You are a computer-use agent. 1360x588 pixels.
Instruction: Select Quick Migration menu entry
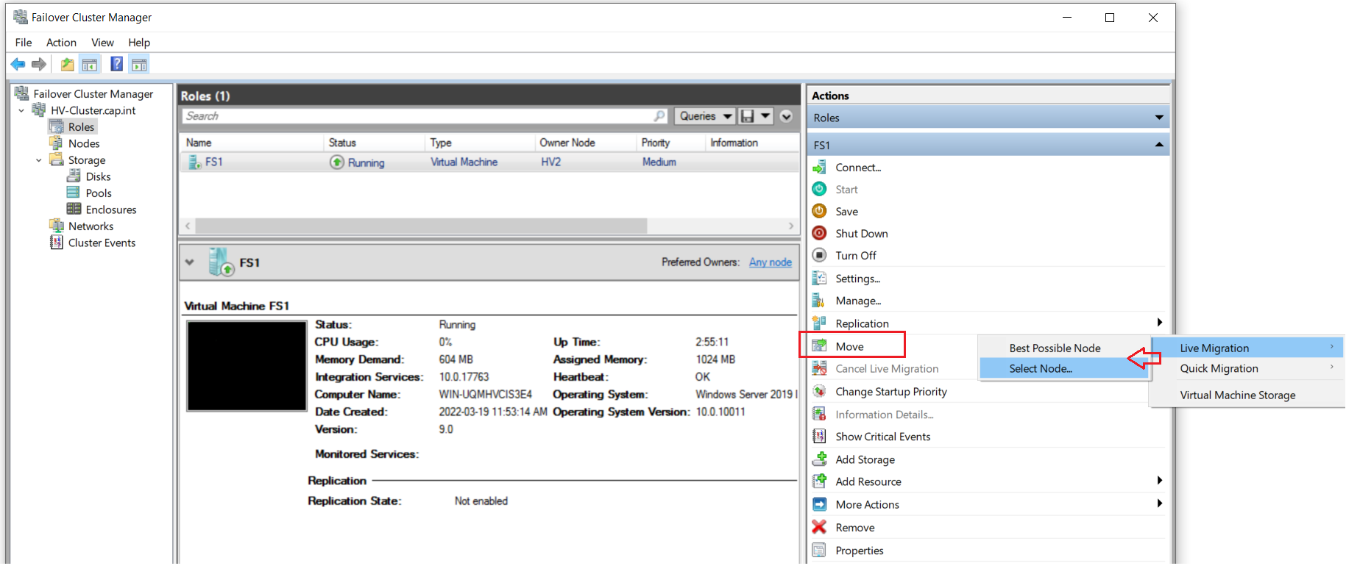1247,368
